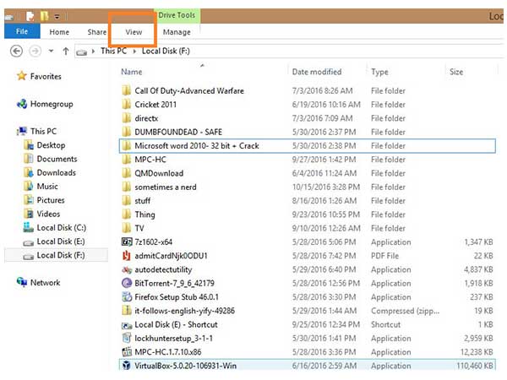Screen dimensions: 507x380
Task: Sort files by Date modified column
Action: pyautogui.click(x=317, y=73)
